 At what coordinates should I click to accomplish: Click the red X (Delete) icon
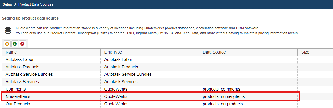22,44
